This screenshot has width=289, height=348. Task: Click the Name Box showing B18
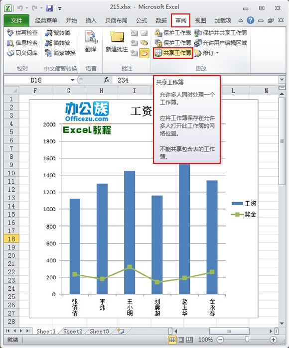click(37, 80)
